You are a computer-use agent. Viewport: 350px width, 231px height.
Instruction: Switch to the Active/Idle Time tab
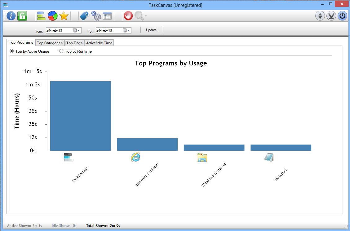(99, 43)
